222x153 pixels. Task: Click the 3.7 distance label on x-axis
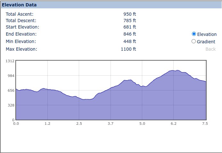coord(111,123)
